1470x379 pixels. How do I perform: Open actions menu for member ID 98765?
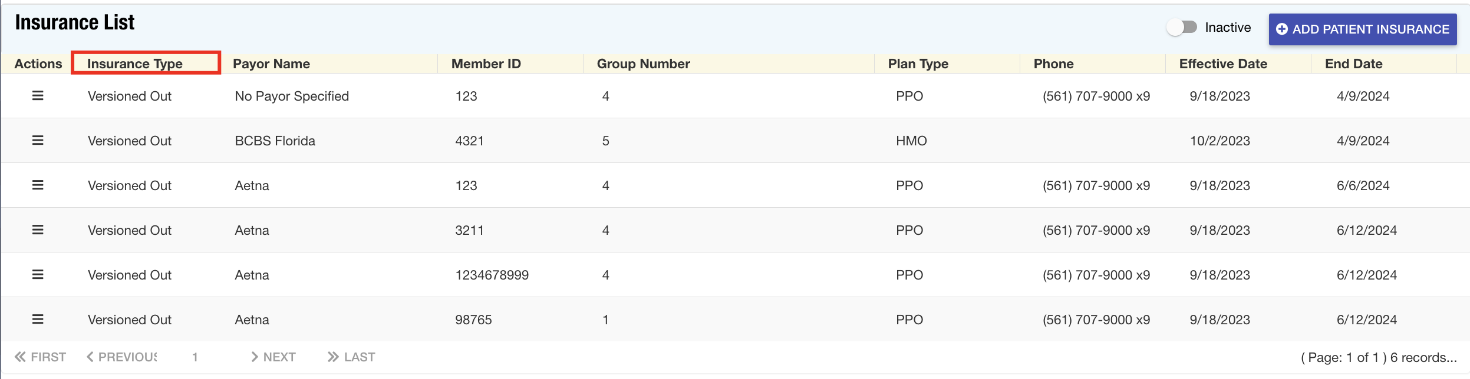pyautogui.click(x=38, y=320)
